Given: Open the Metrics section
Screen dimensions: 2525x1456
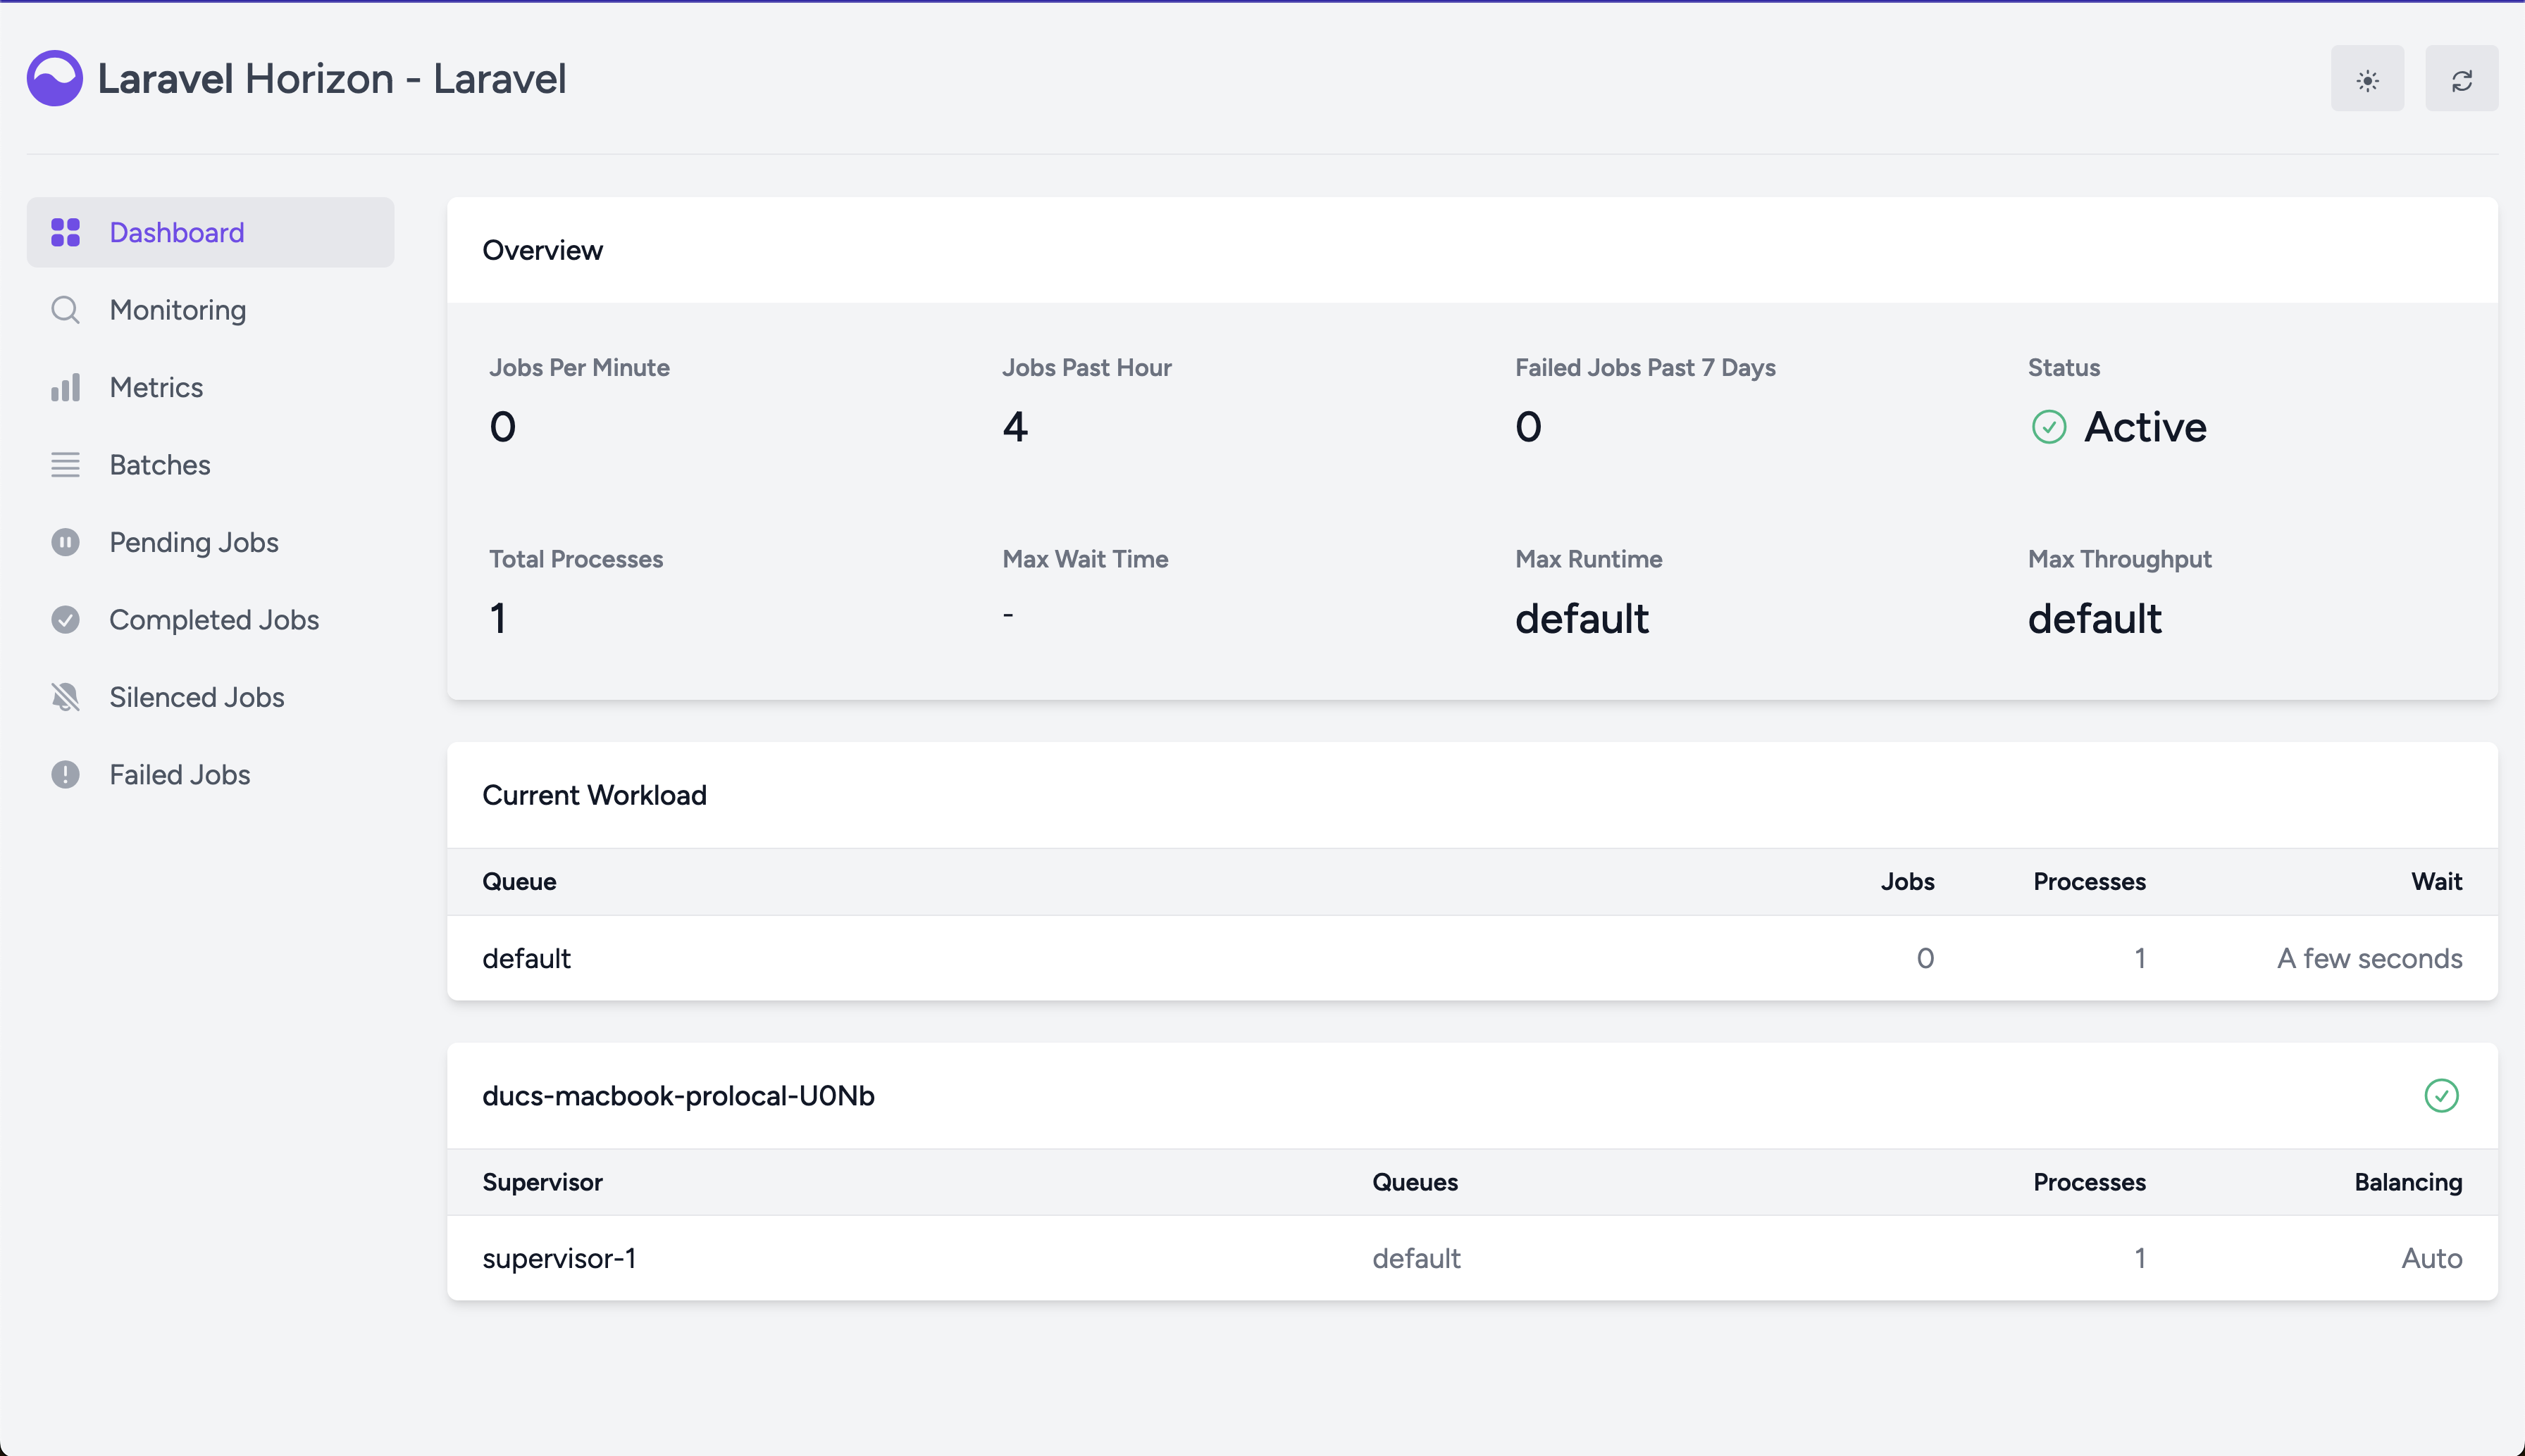Looking at the screenshot, I should (x=210, y=387).
